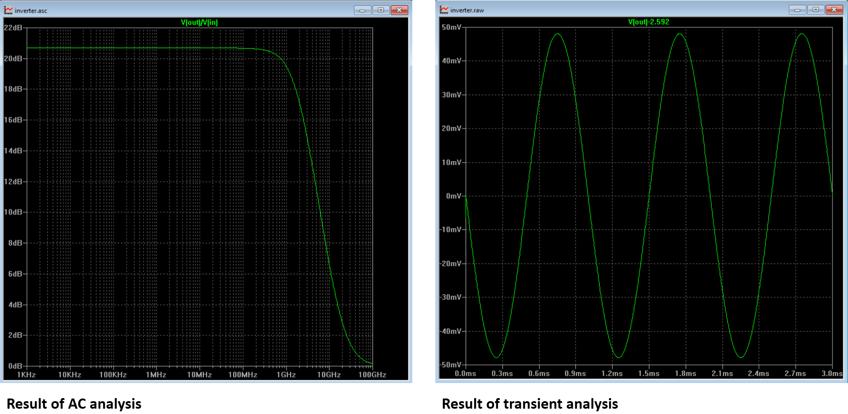Click the LTspice icon in inverter.raw title bar
Screen dimensions: 848x414
point(444,10)
